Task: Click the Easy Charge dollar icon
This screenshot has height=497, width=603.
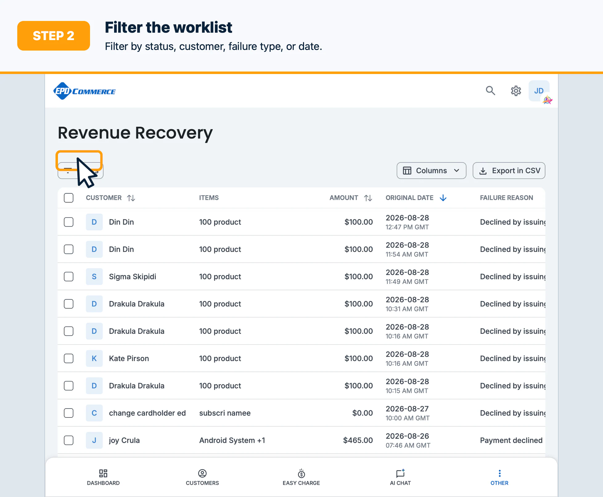Action: point(301,473)
